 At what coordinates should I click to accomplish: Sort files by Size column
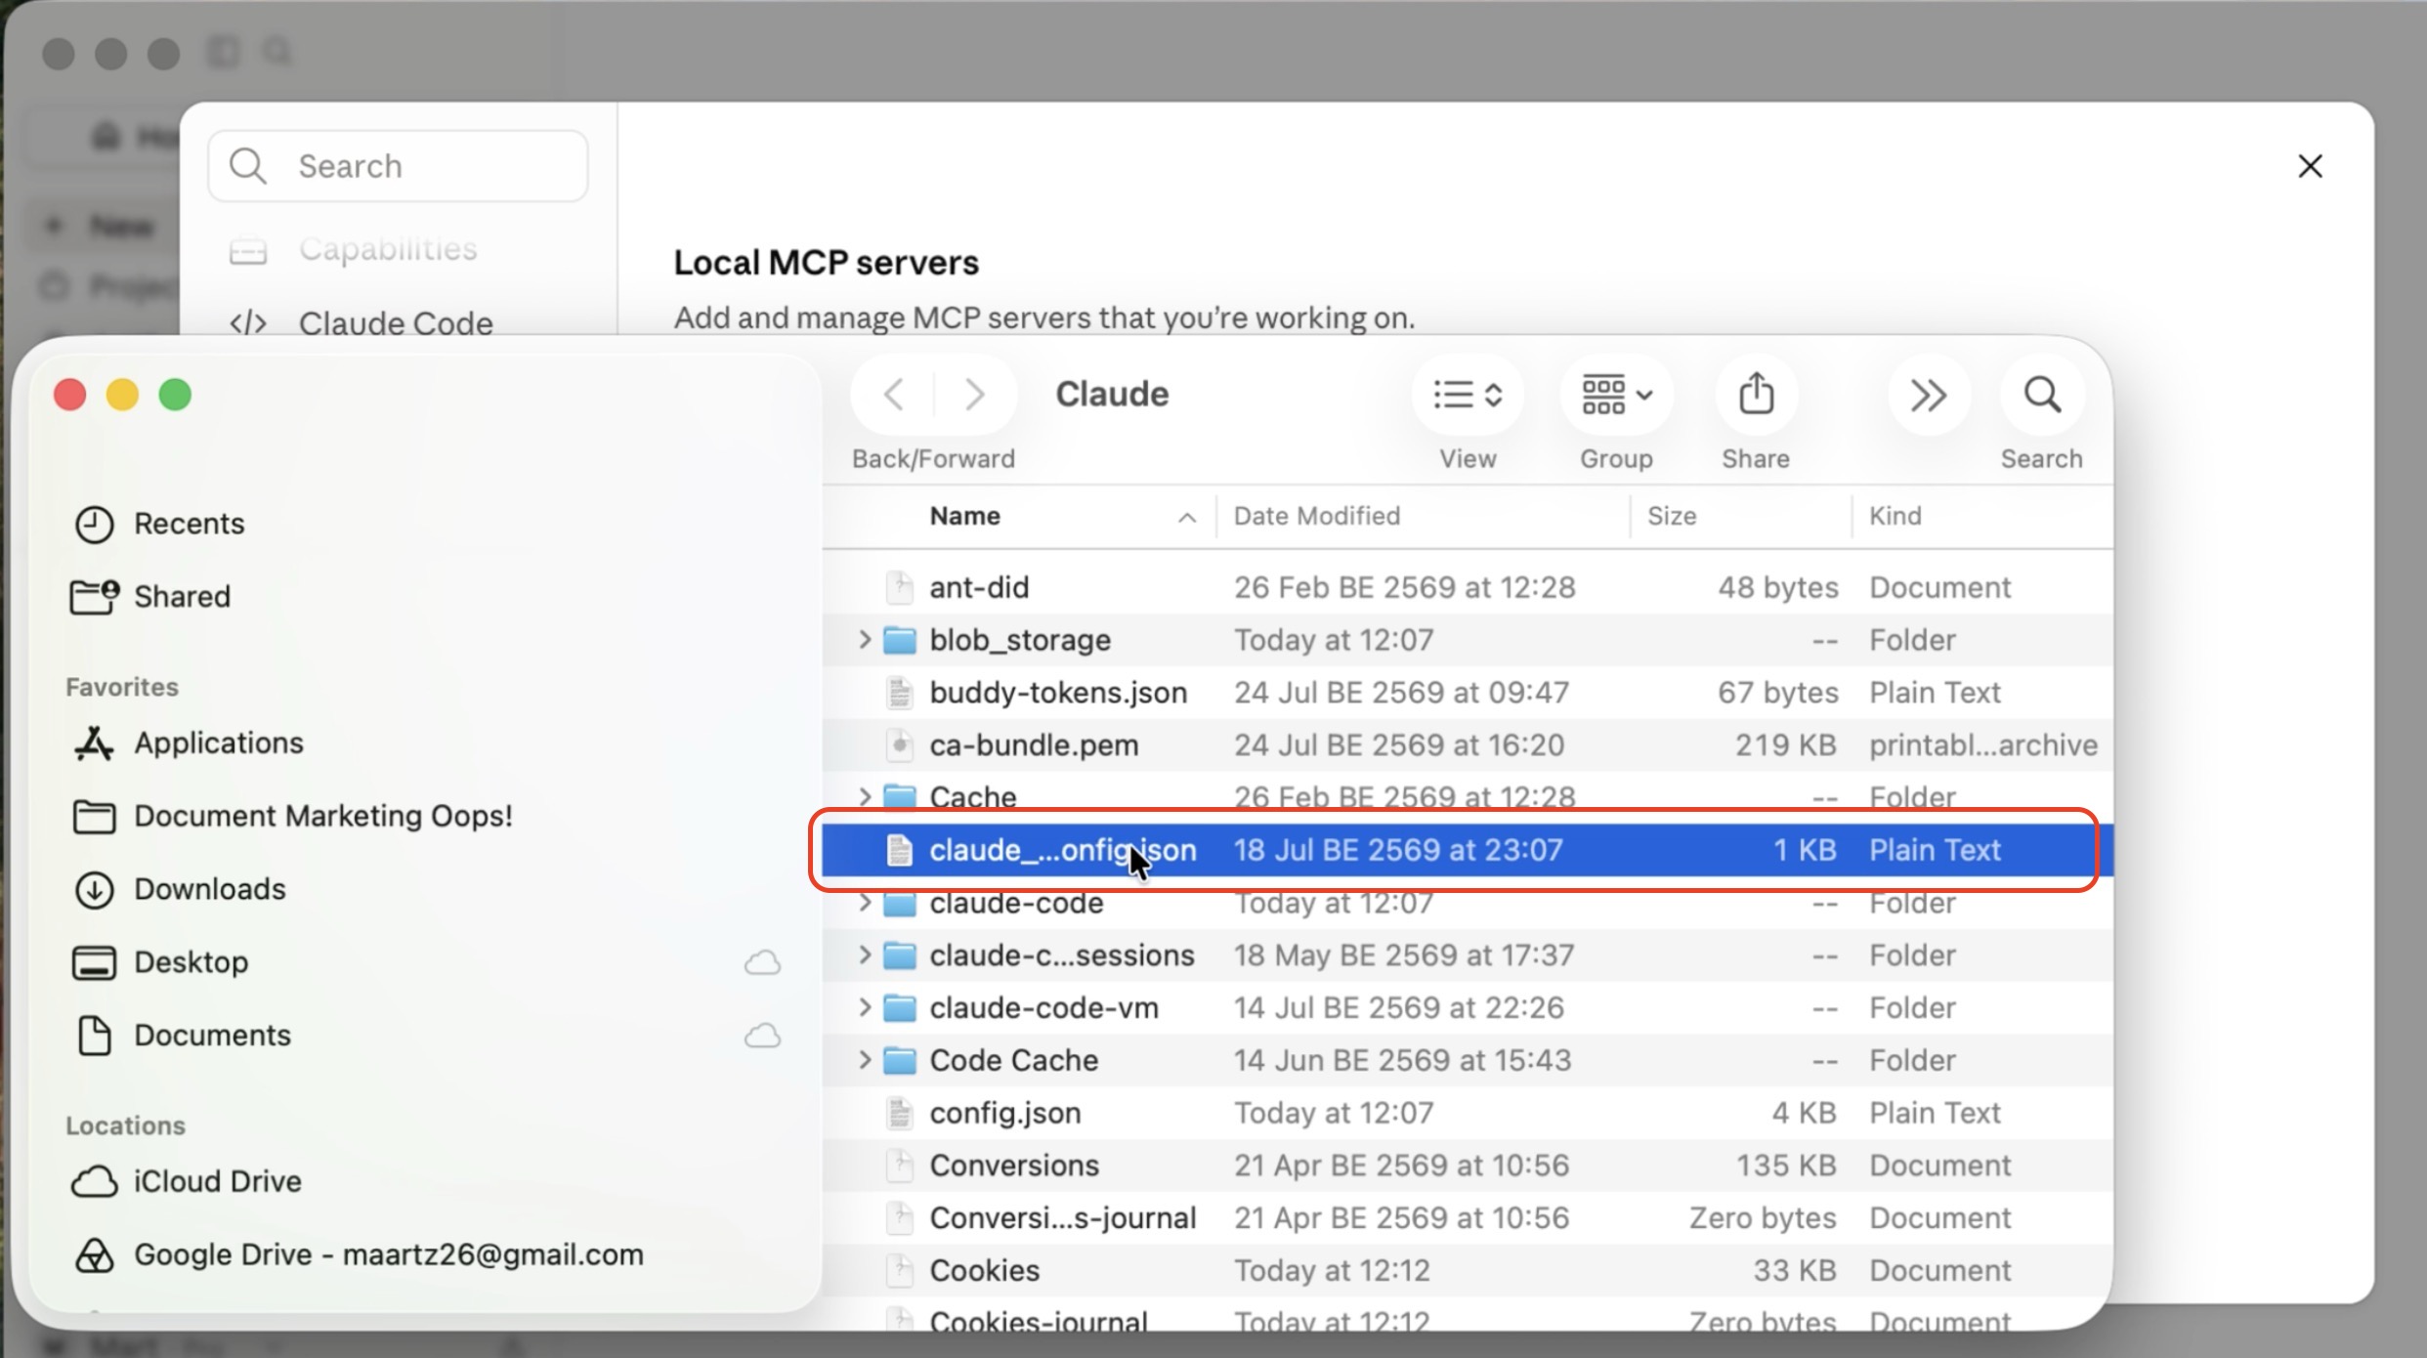(x=1741, y=516)
